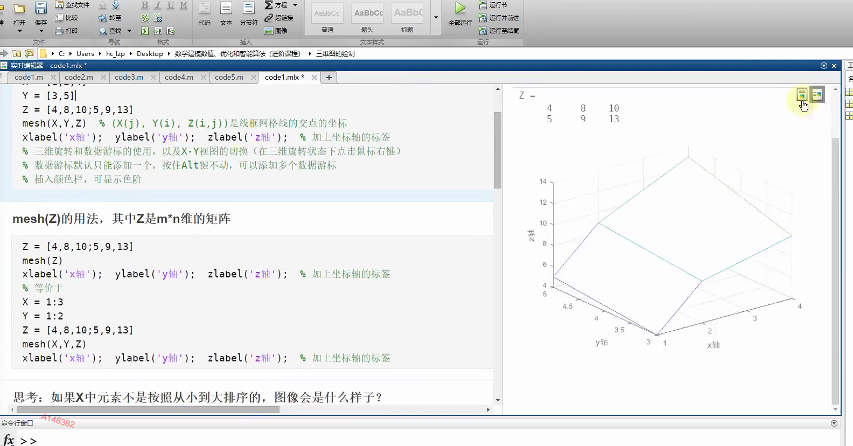Click the decrease indent icon

tap(171, 31)
